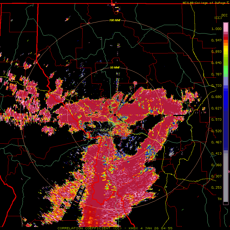
Task: Click the 0.787 value on color scale
Action: point(216,74)
